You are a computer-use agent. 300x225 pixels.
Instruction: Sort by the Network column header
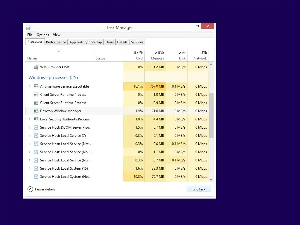pyautogui.click(x=198, y=55)
